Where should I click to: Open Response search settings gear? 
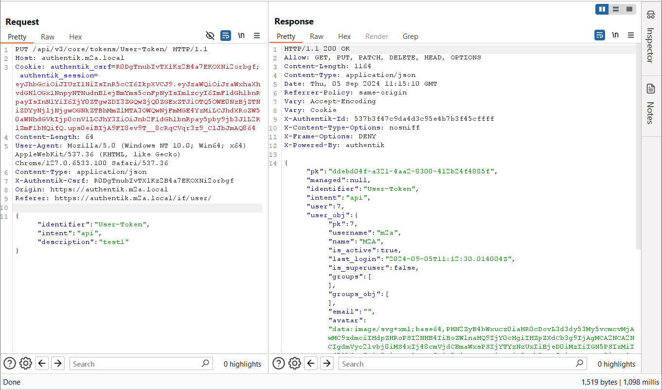point(295,363)
